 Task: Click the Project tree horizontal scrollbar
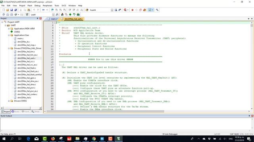[x=17, y=108]
